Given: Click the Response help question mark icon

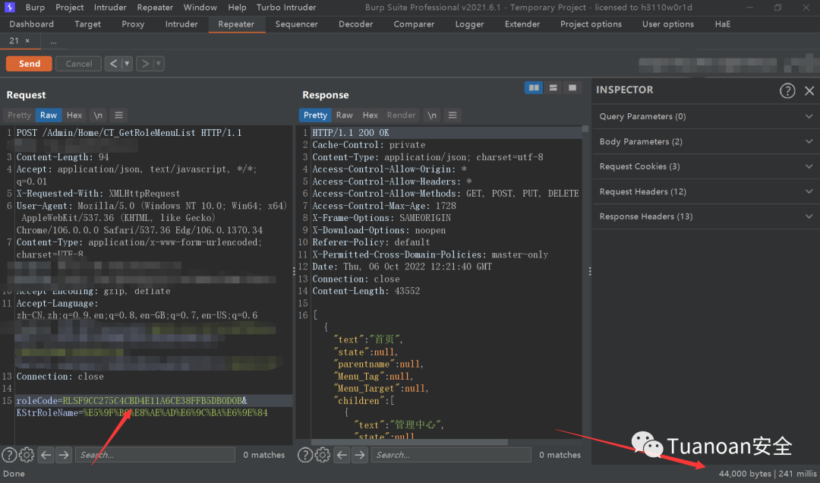Looking at the screenshot, I should pos(305,455).
